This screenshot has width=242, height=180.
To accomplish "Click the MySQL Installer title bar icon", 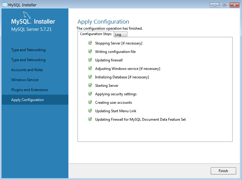I will click(x=4, y=5).
